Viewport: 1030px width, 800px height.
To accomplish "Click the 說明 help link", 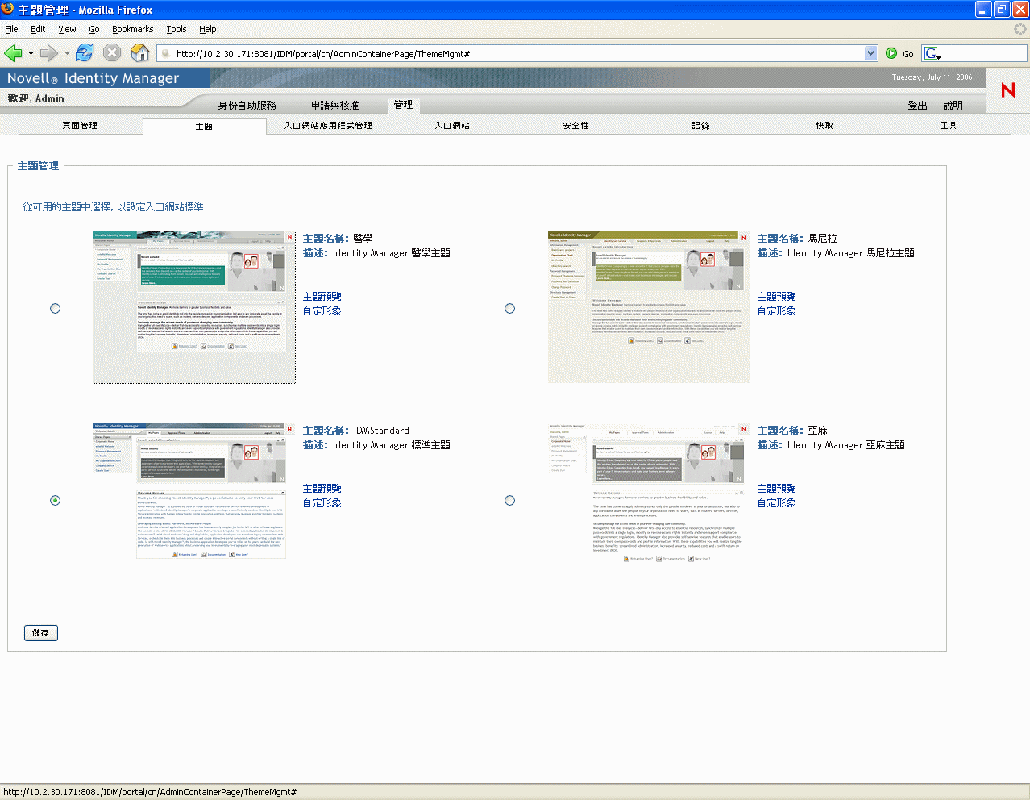I will (953, 105).
